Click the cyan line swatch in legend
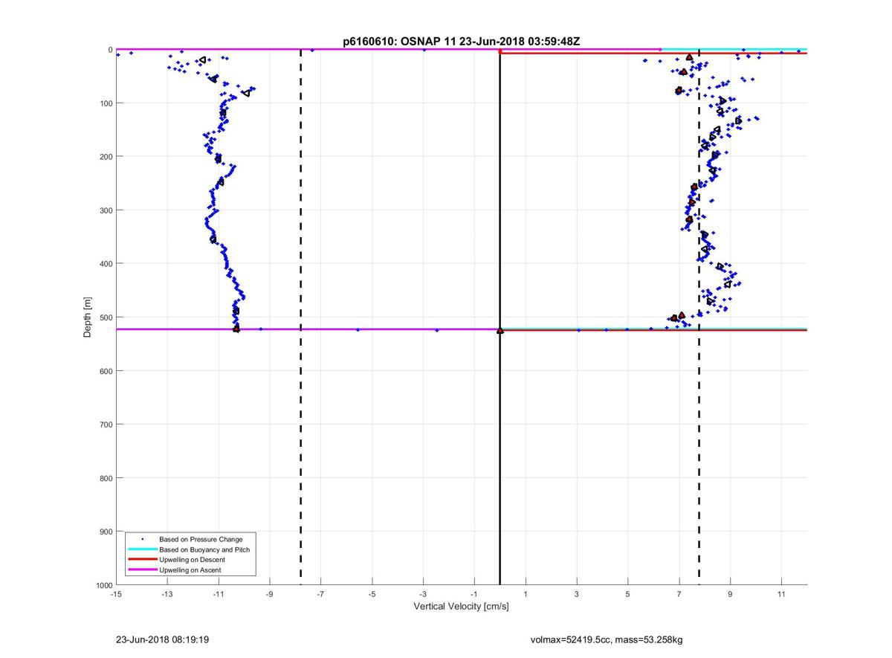 (142, 549)
